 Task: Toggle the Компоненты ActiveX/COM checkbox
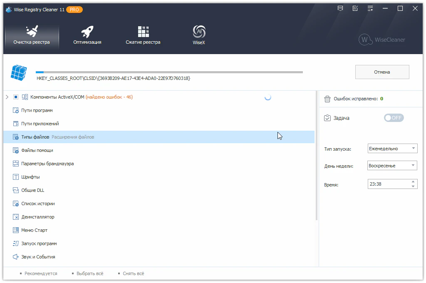16,97
